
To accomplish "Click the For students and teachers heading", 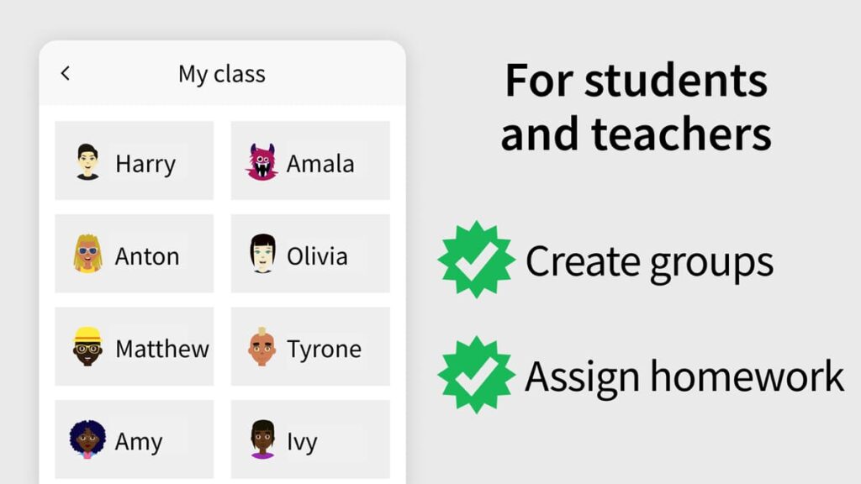I will coord(636,107).
